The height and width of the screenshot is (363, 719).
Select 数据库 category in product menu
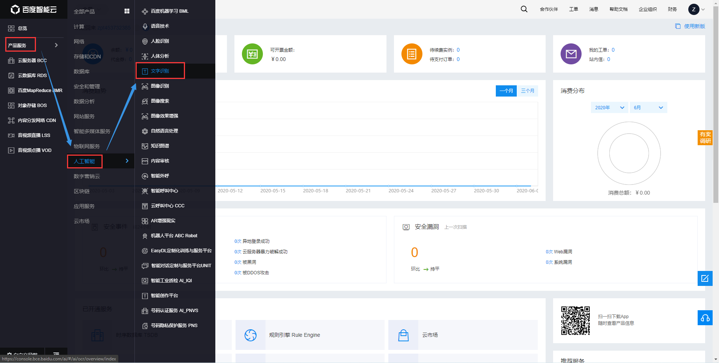pos(82,71)
